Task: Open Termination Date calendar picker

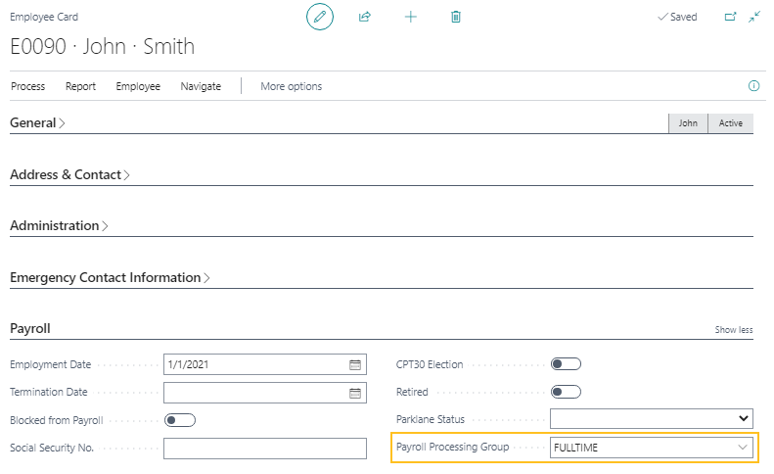Action: coord(355,393)
